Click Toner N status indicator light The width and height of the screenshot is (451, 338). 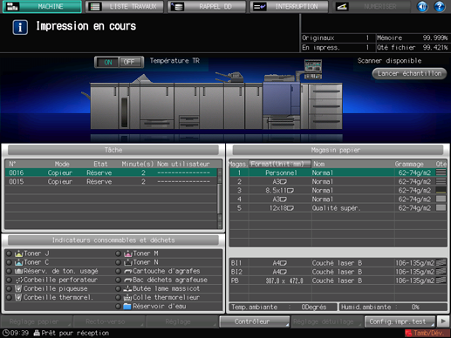pos(118,262)
